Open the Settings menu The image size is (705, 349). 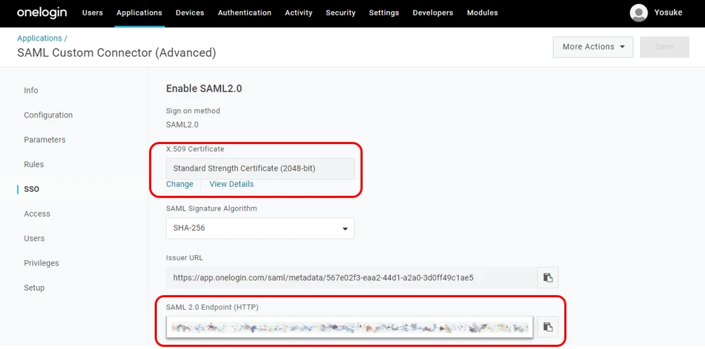tap(384, 13)
